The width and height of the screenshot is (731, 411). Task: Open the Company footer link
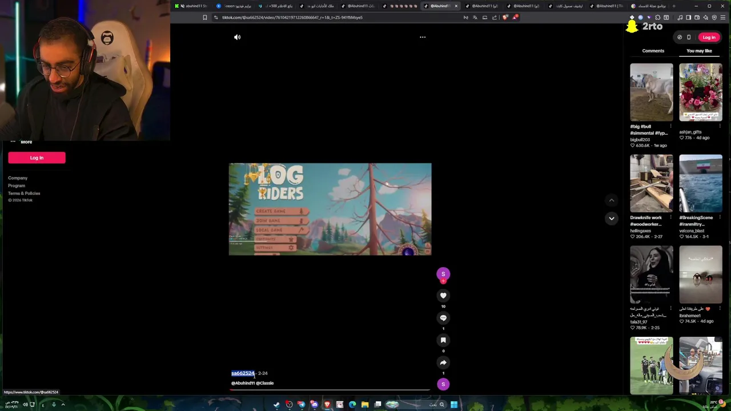18,178
